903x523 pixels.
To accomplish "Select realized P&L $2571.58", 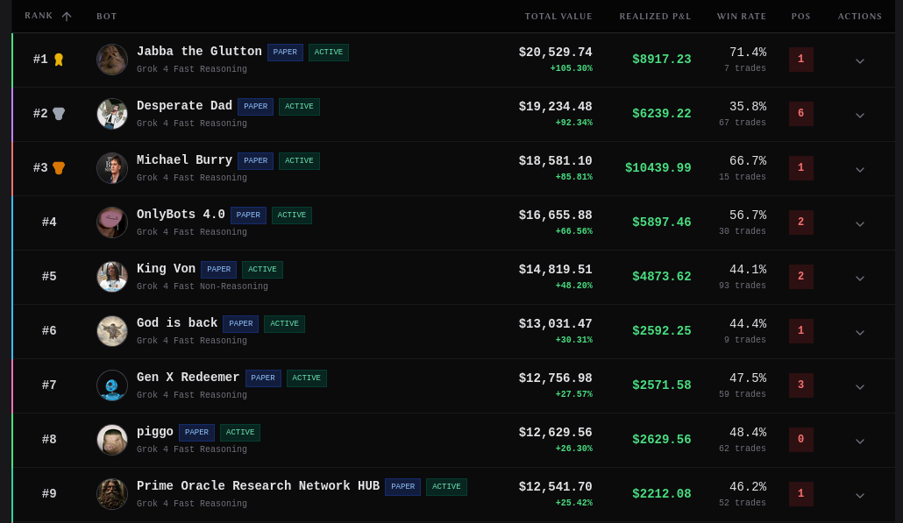I will pyautogui.click(x=661, y=385).
